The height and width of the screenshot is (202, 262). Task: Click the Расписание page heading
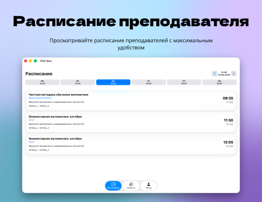pos(39,74)
